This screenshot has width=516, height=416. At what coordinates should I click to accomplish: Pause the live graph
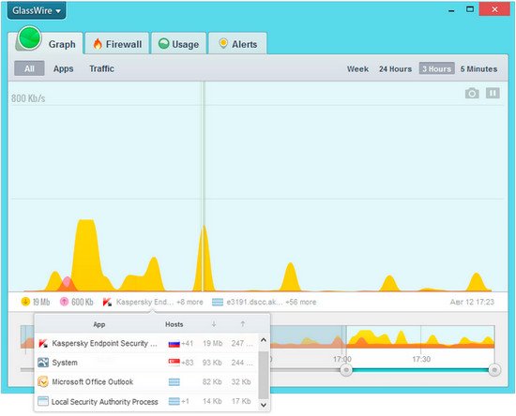493,94
